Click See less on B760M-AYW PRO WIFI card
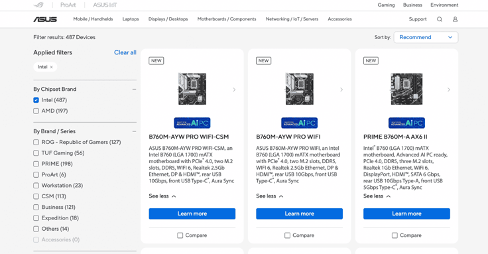Screen dimensions: 488x254 tap(269, 196)
